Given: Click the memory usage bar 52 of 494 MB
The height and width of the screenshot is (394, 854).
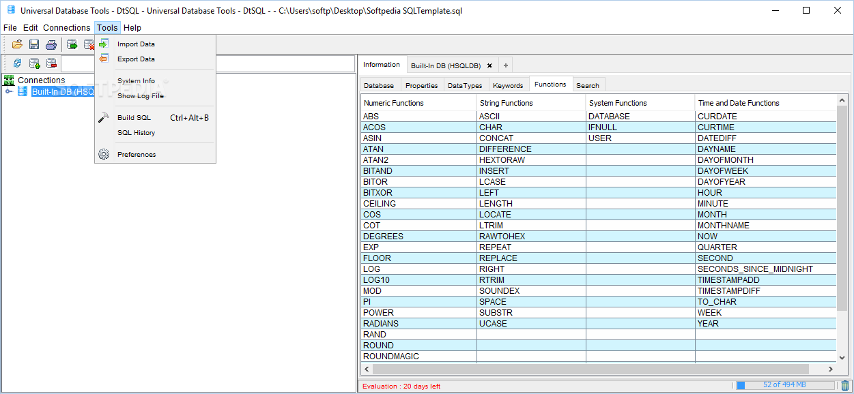Looking at the screenshot, I should [786, 385].
